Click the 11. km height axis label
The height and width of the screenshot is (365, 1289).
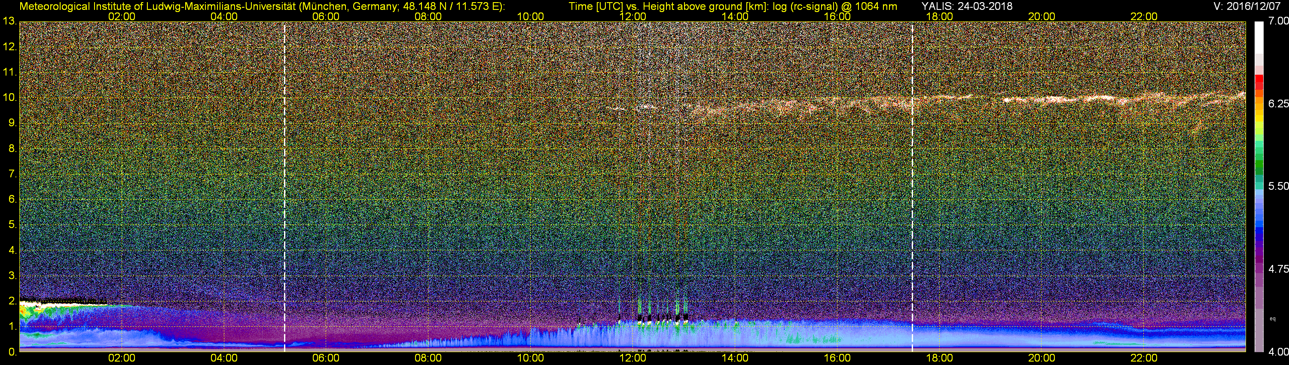[x=9, y=73]
